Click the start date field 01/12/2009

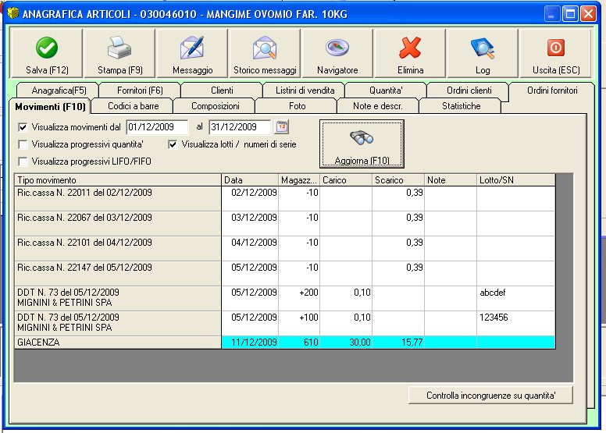tap(157, 127)
